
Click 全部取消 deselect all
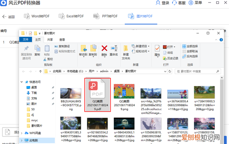point(190,51)
